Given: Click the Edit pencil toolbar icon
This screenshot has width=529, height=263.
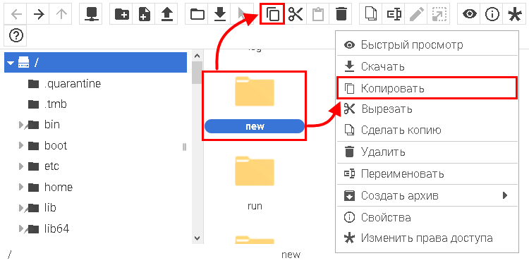Looking at the screenshot, I should pyautogui.click(x=415, y=14).
